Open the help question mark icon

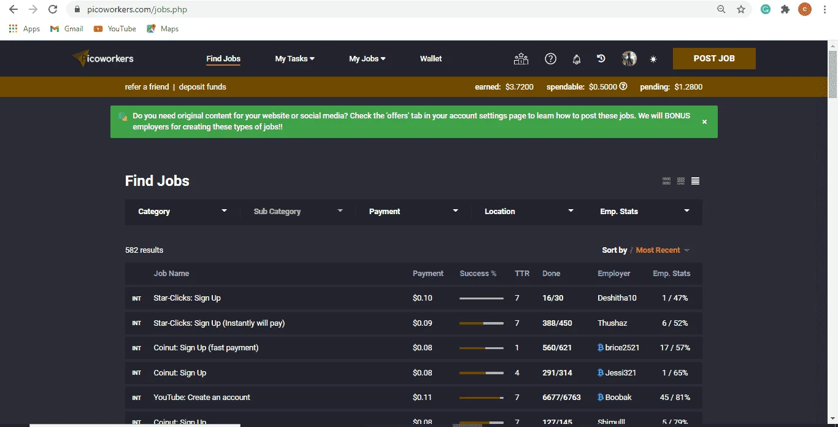[550, 59]
